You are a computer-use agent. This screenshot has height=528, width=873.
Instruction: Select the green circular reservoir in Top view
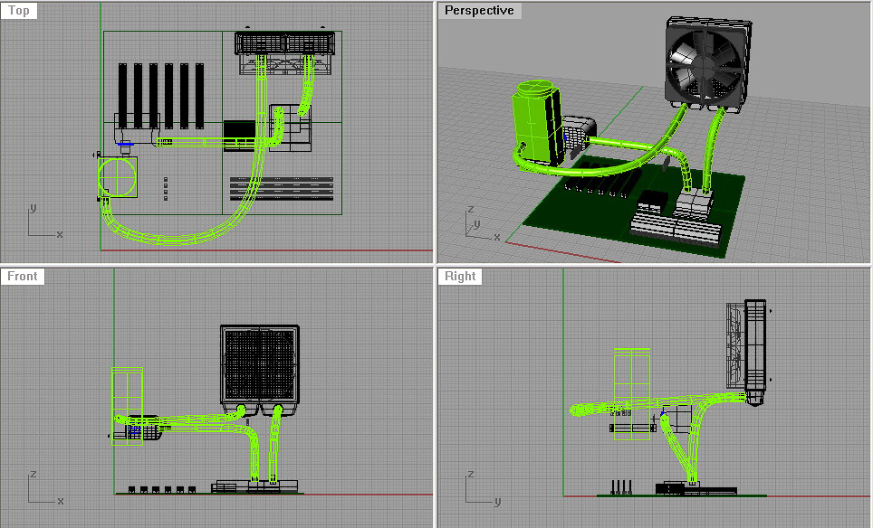coord(118,177)
